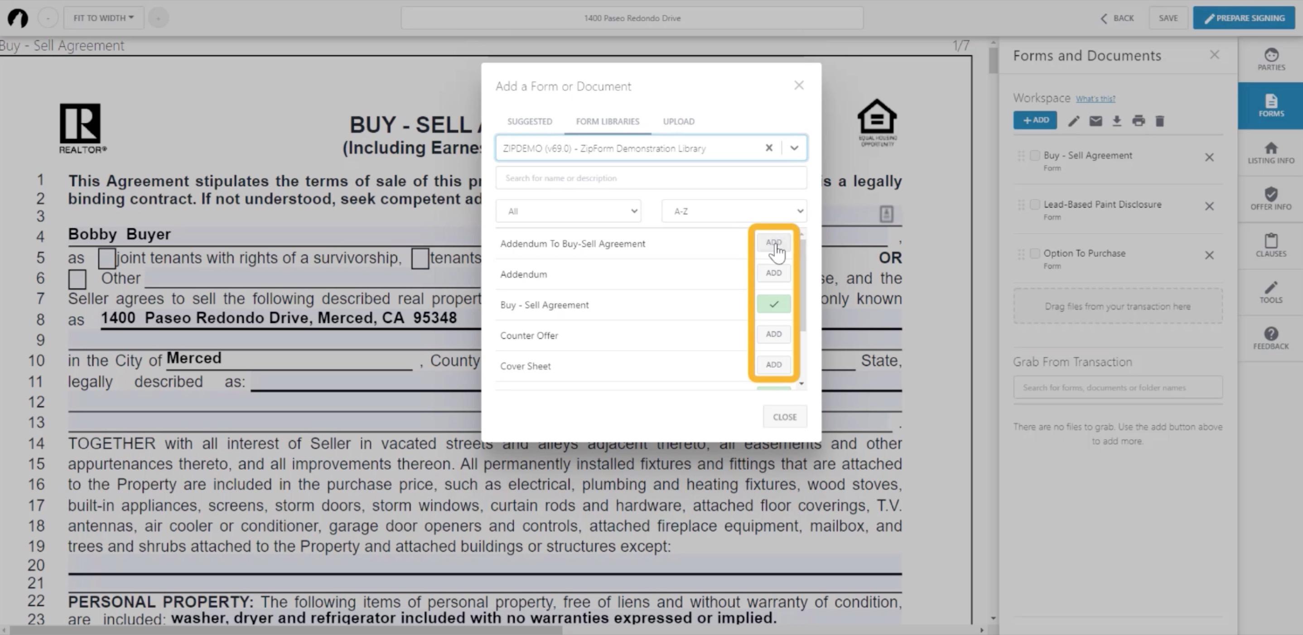
Task: Click the trash delete icon in Workspace
Action: pos(1159,121)
